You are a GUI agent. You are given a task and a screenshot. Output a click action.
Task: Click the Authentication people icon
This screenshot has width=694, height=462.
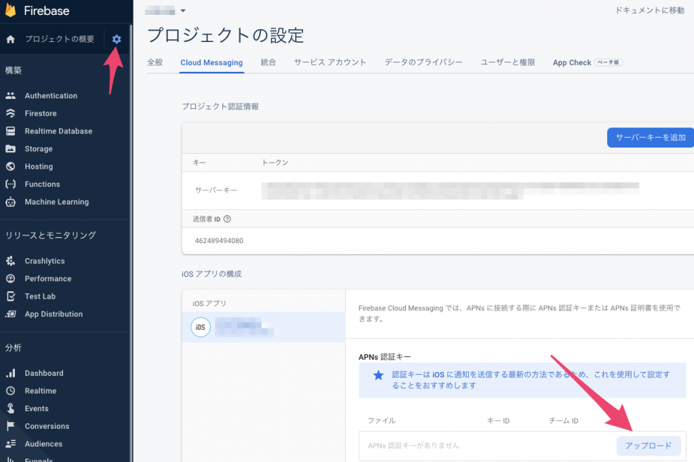(x=11, y=96)
